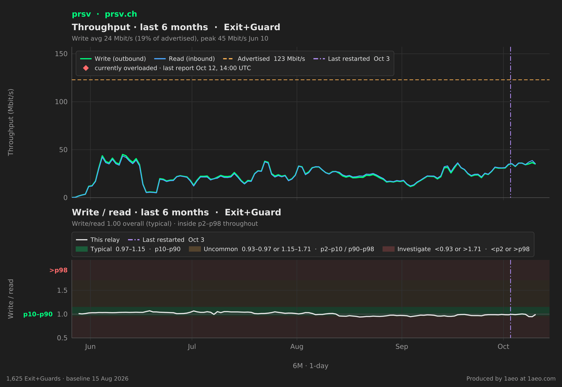The height and width of the screenshot is (387, 562).
Task: Click the Throughput last 6 months title
Action: pos(176,27)
